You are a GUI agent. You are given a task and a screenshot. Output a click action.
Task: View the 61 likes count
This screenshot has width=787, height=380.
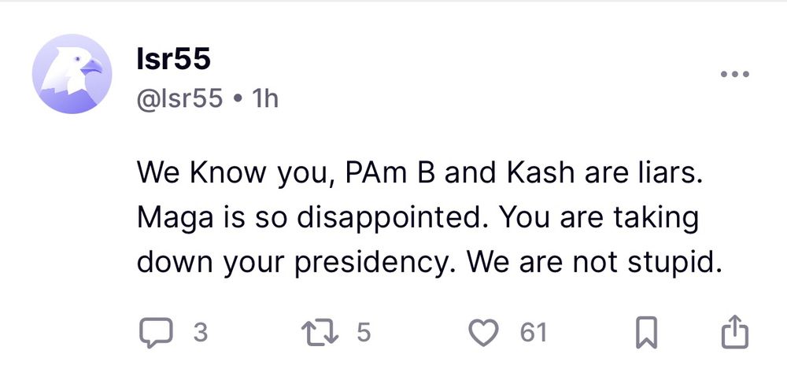[533, 333]
